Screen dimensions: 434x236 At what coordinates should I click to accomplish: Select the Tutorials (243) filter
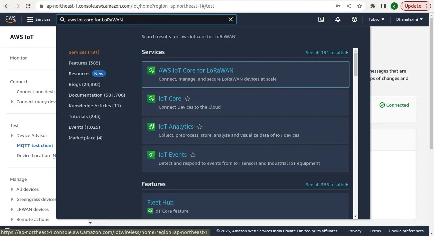click(x=85, y=116)
